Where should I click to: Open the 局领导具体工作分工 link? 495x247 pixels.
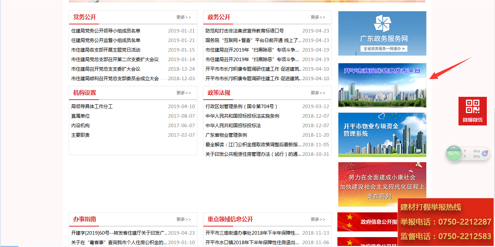tap(92, 106)
